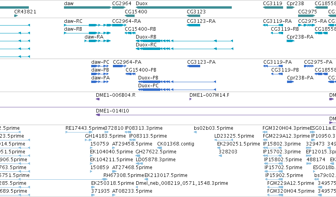Click the CG3119 gene label
This screenshot has width=336, height=197.
pyautogui.click(x=272, y=4)
